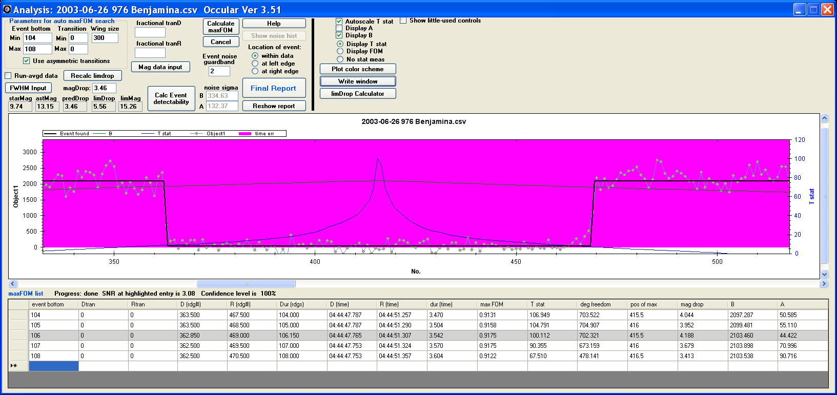The height and width of the screenshot is (395, 837).
Task: Click the maxFOM list label
Action: coord(26,294)
